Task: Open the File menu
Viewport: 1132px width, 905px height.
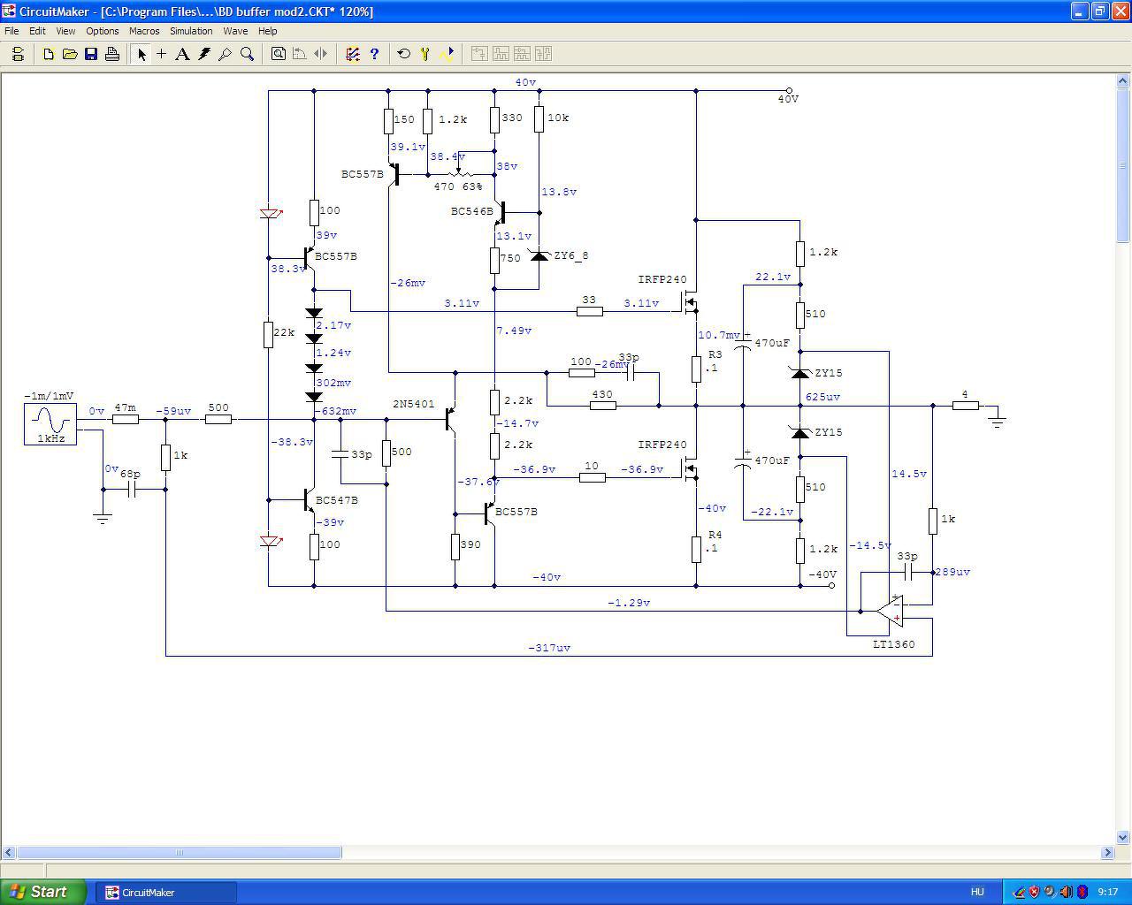Action: 11,31
